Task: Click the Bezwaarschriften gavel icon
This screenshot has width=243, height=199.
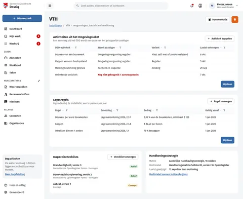Action: point(6,94)
